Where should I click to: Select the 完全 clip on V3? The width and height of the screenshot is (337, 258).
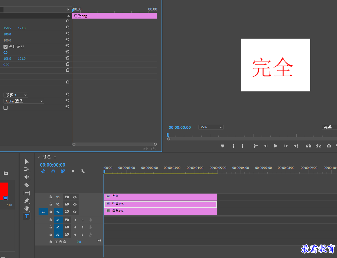point(161,197)
